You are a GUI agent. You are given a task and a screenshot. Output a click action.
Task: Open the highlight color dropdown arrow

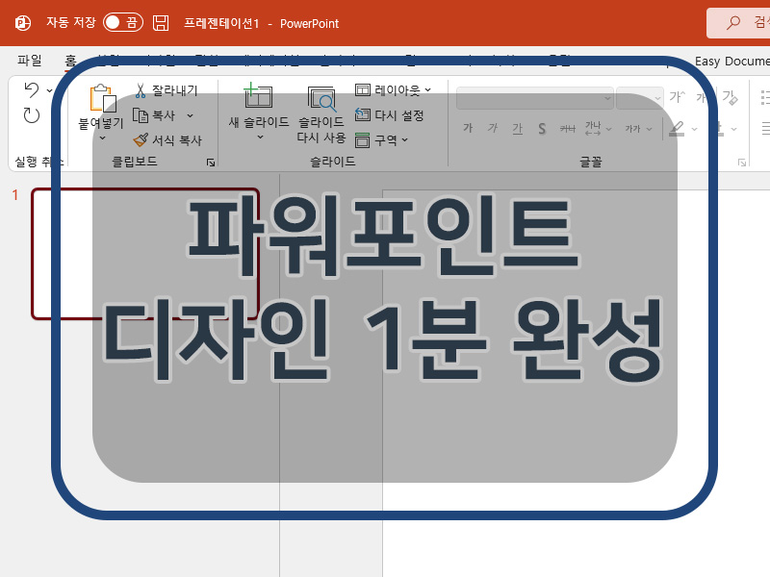coord(694,129)
